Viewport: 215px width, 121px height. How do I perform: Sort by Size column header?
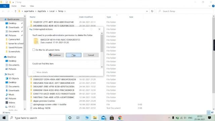[131, 17]
